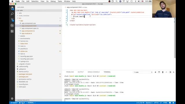Screen dimensions: 185x104
Task: Open notifications bell in status bar
Action: [x=173, y=103]
